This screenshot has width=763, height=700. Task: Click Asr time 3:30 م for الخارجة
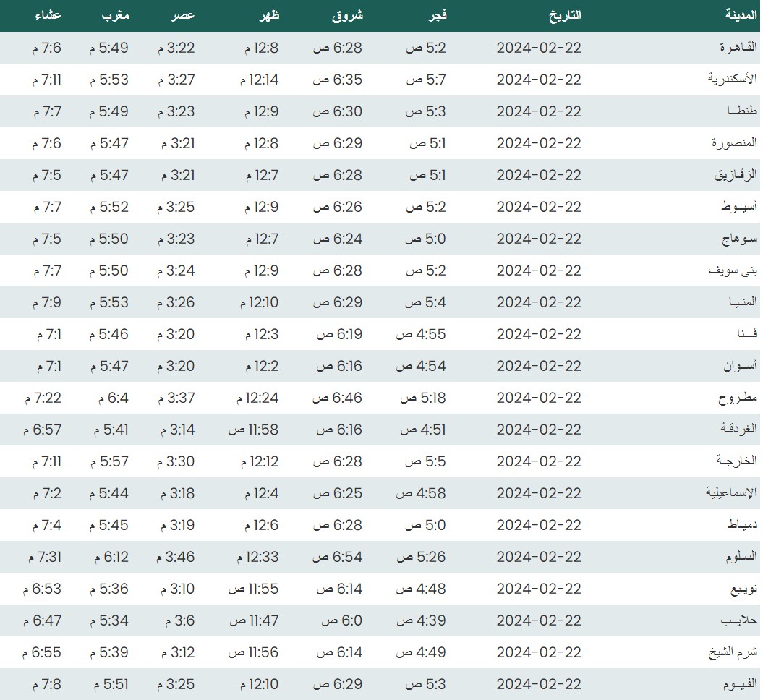click(x=176, y=461)
